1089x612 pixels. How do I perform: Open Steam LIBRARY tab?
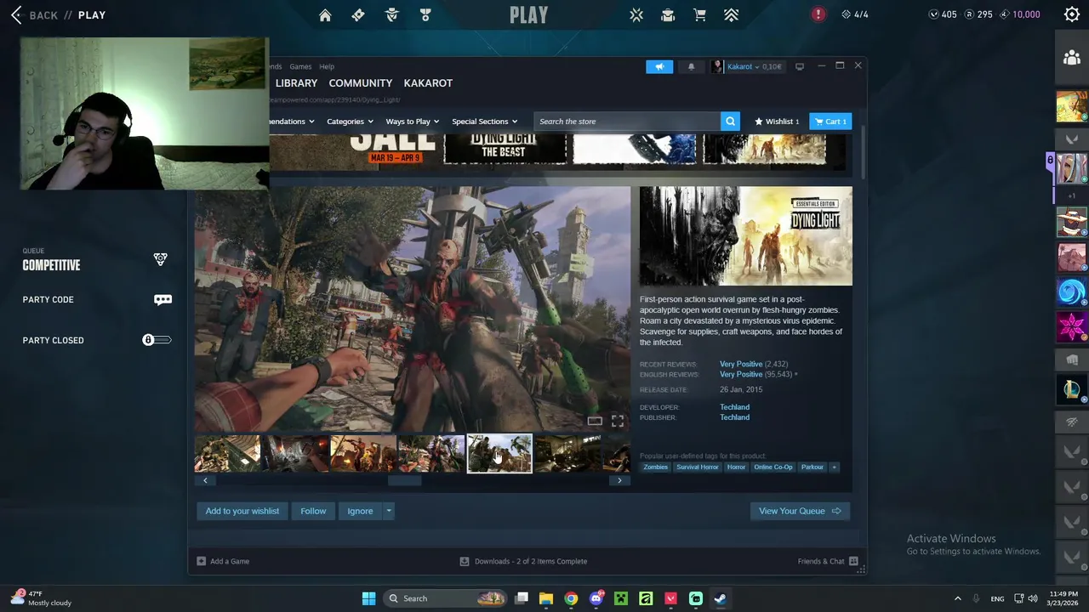click(296, 83)
